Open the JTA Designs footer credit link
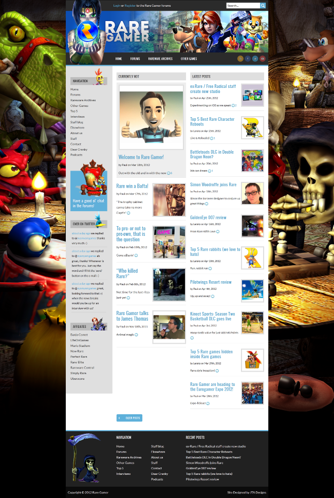The width and height of the screenshot is (334, 498). pyautogui.click(x=258, y=492)
